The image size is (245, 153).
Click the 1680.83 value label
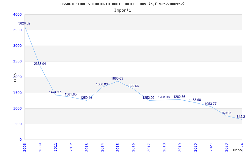[102, 84]
